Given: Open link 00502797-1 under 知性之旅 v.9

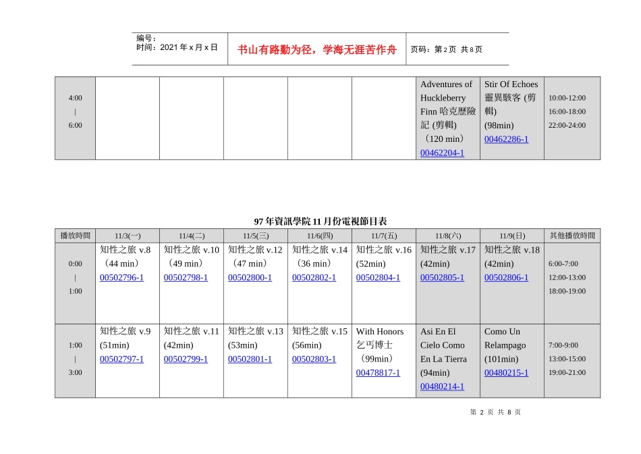Looking at the screenshot, I should [x=122, y=359].
